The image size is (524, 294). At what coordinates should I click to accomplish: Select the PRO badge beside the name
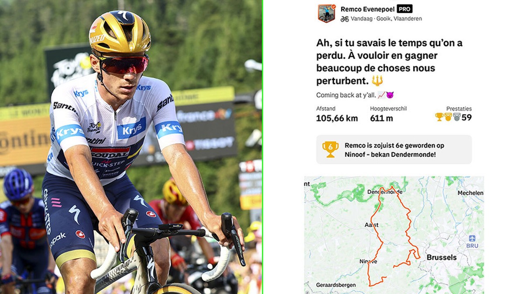[x=404, y=9]
